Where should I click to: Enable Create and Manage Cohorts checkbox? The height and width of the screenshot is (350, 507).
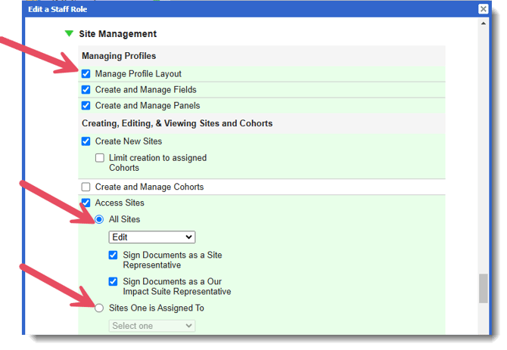pos(86,187)
